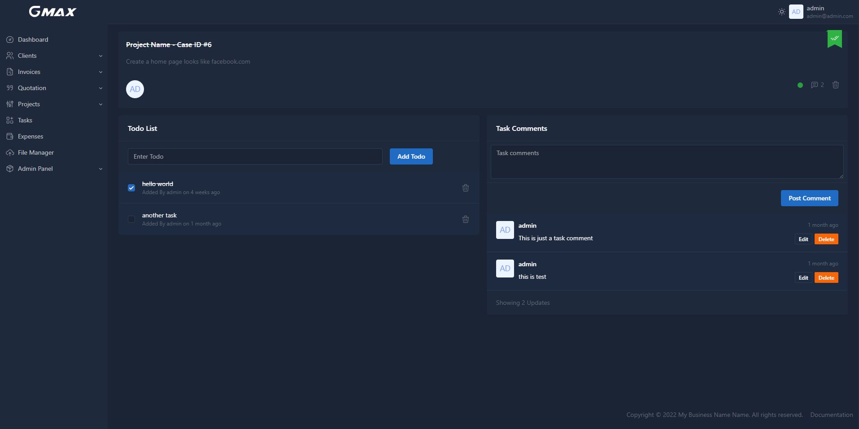The image size is (859, 429).
Task: Open the Expenses menu item
Action: [x=54, y=136]
